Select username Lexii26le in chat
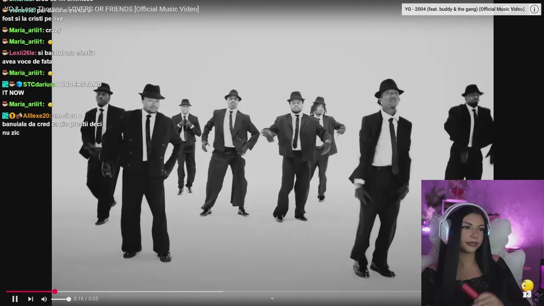The height and width of the screenshot is (306, 544). coord(23,53)
